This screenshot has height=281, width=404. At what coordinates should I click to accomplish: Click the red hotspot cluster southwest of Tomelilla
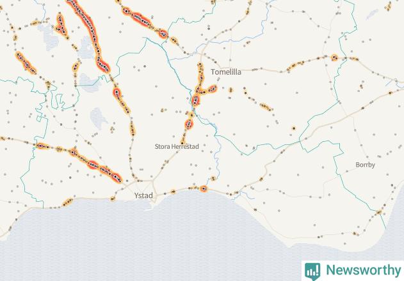(195, 100)
